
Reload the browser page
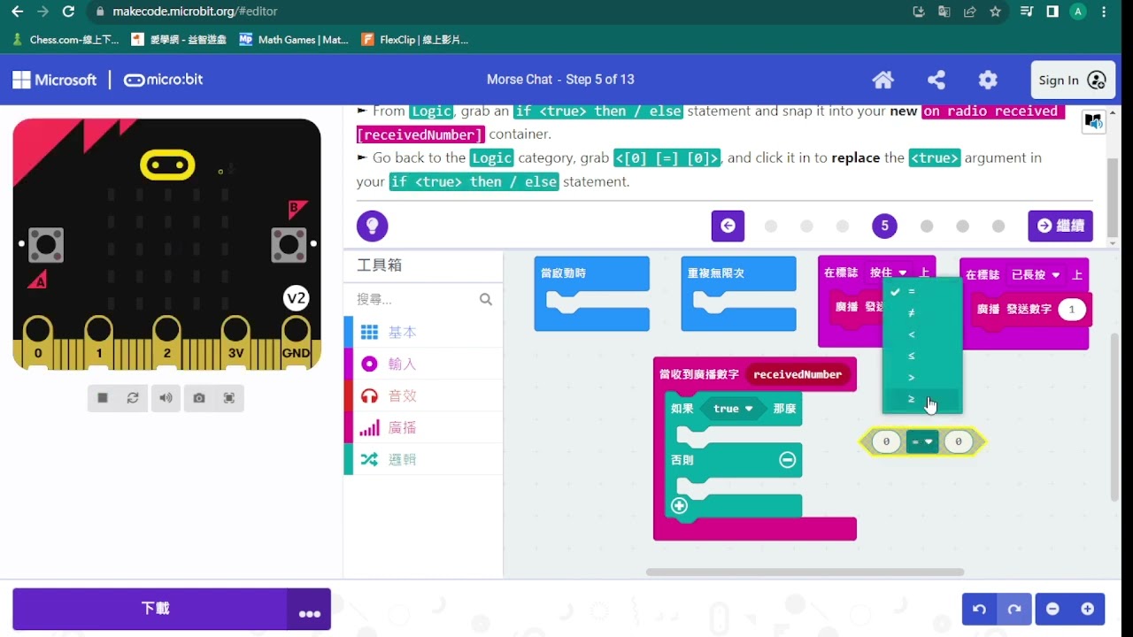68,12
